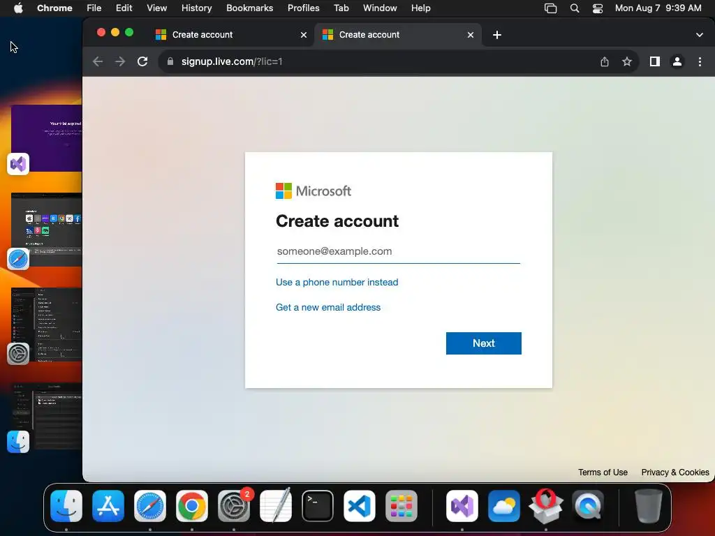Image resolution: width=715 pixels, height=536 pixels.
Task: Close the first Create account tab
Action: click(x=304, y=35)
